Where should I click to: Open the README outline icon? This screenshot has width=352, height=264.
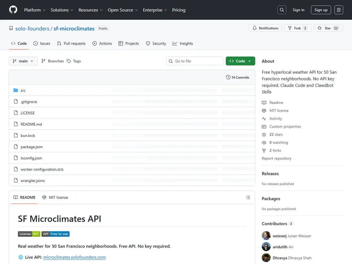pyautogui.click(x=248, y=197)
